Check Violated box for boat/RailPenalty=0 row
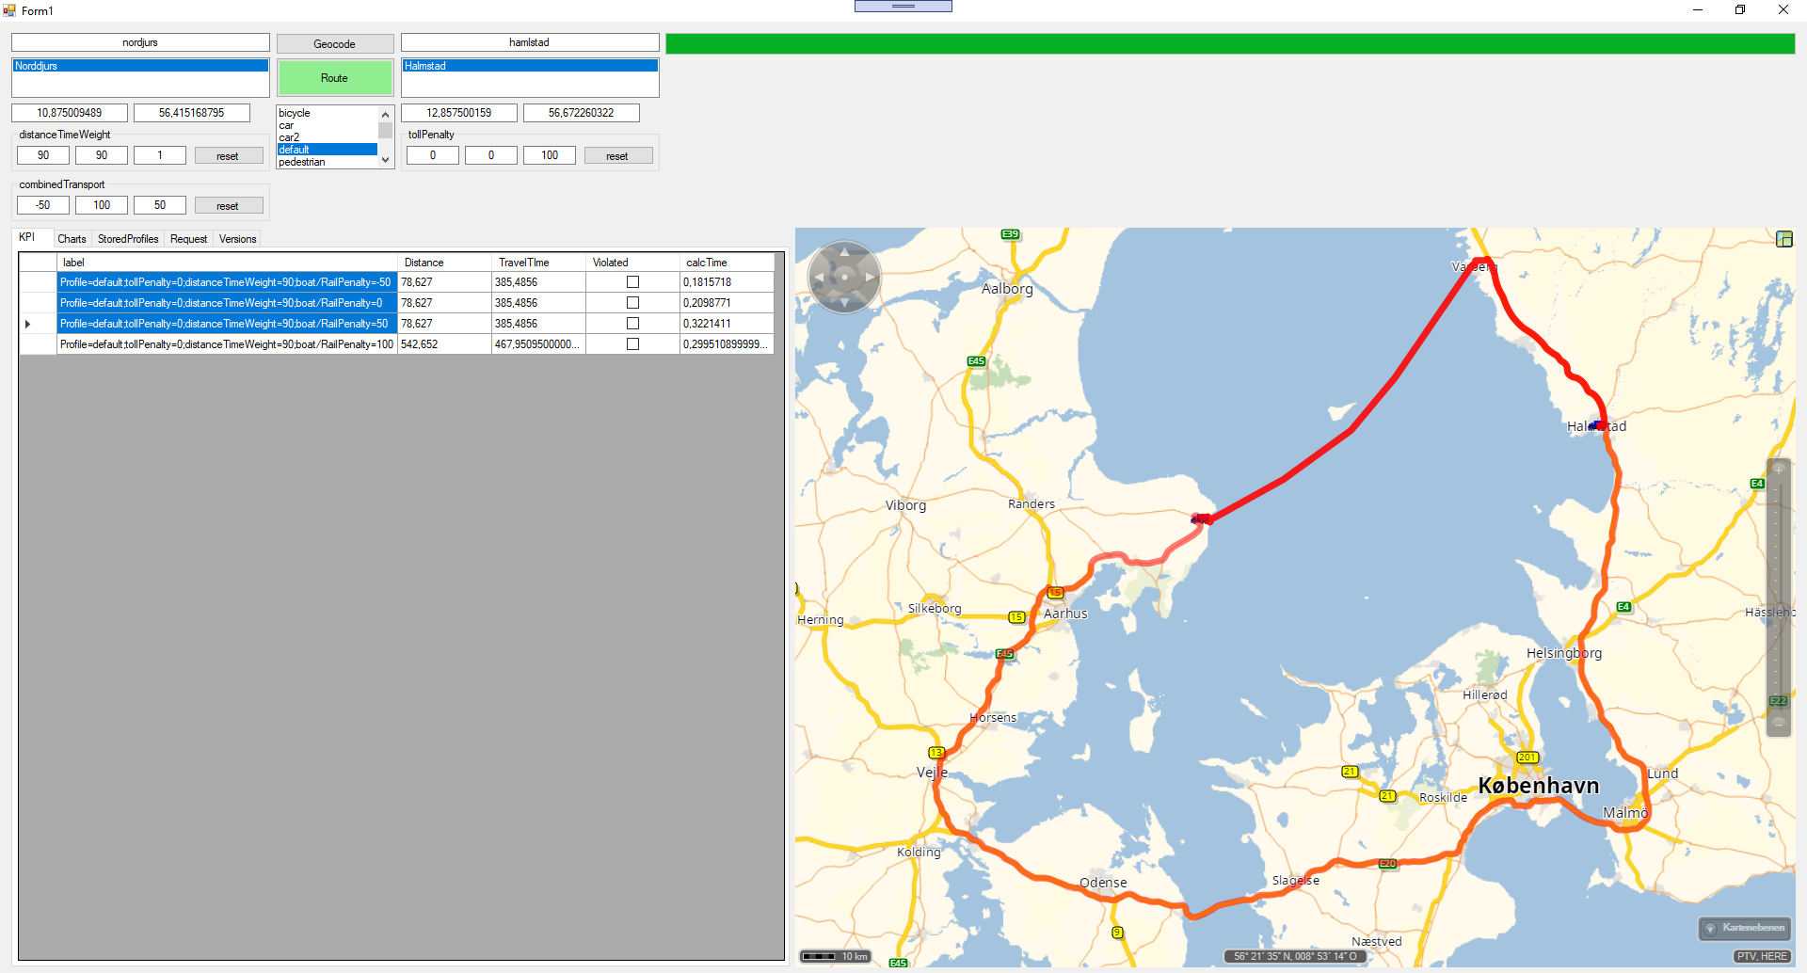1807x973 pixels. 632,303
